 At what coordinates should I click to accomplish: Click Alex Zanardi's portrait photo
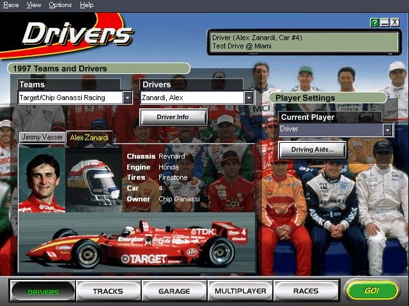[42, 180]
